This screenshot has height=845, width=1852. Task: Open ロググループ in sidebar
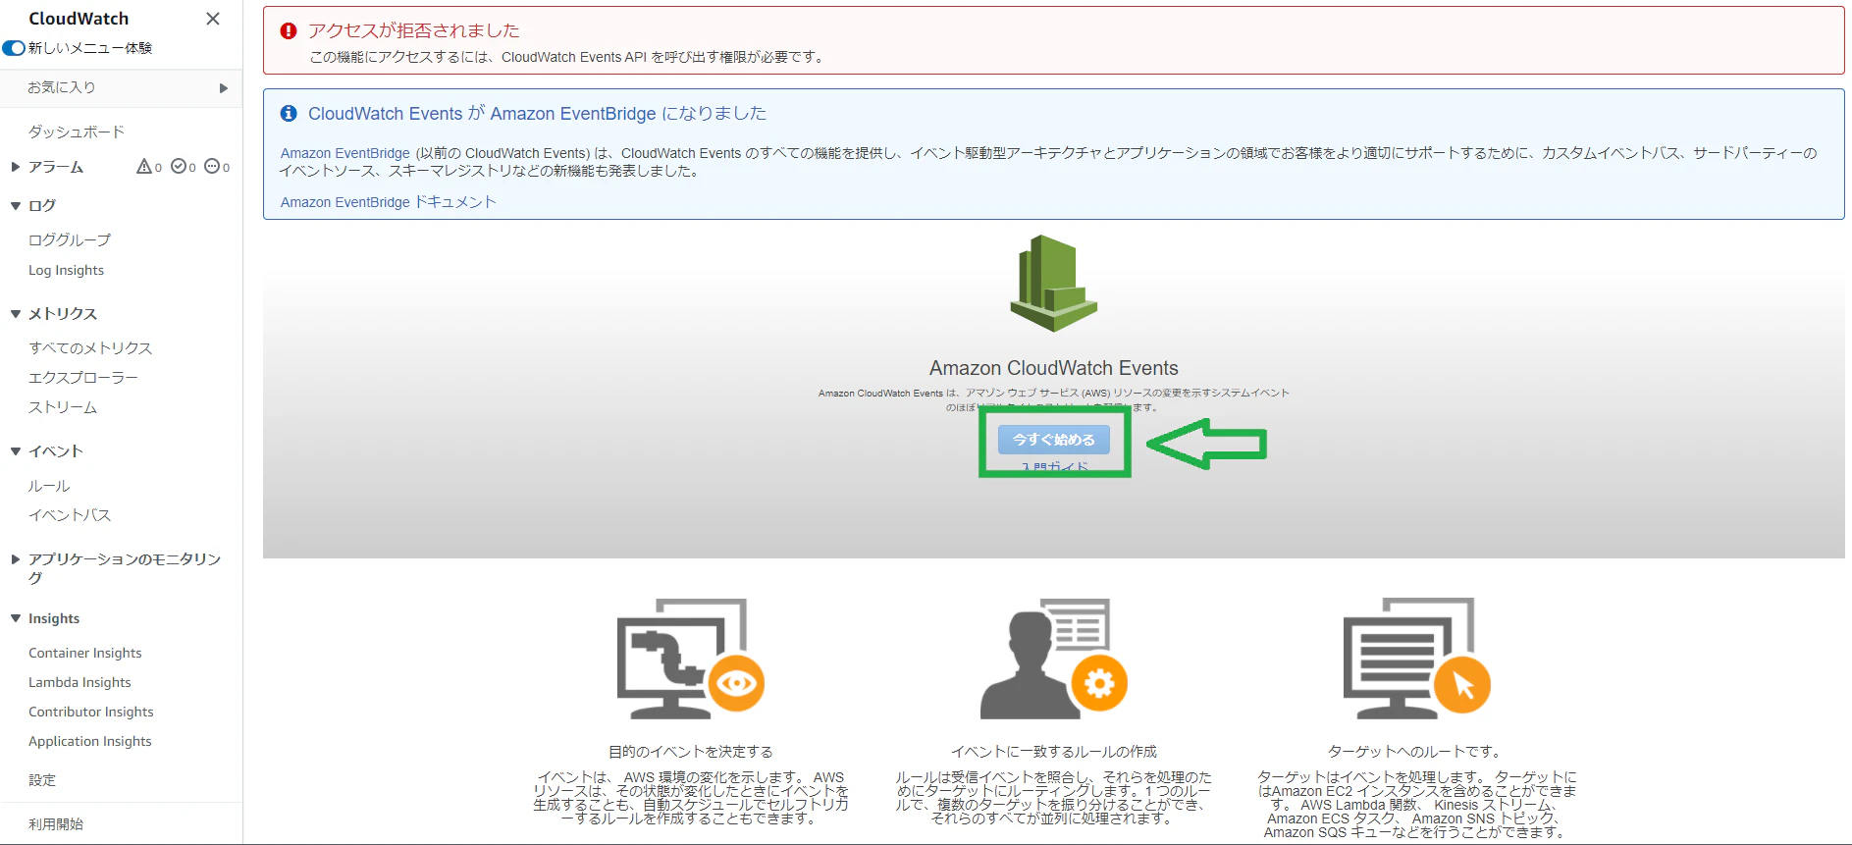[70, 239]
